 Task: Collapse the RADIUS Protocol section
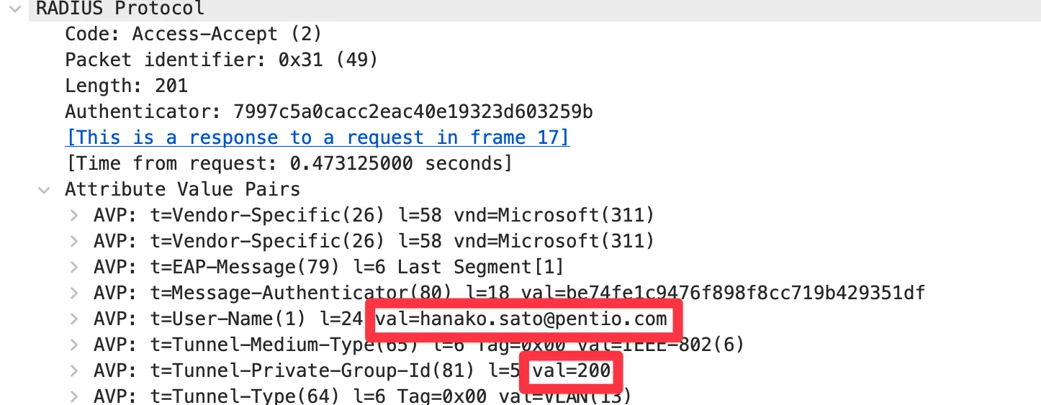point(17,9)
